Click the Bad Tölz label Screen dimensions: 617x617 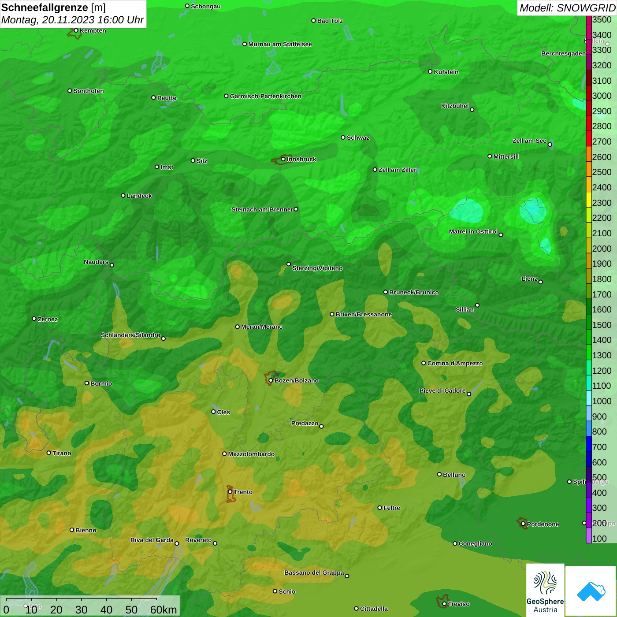pos(330,21)
